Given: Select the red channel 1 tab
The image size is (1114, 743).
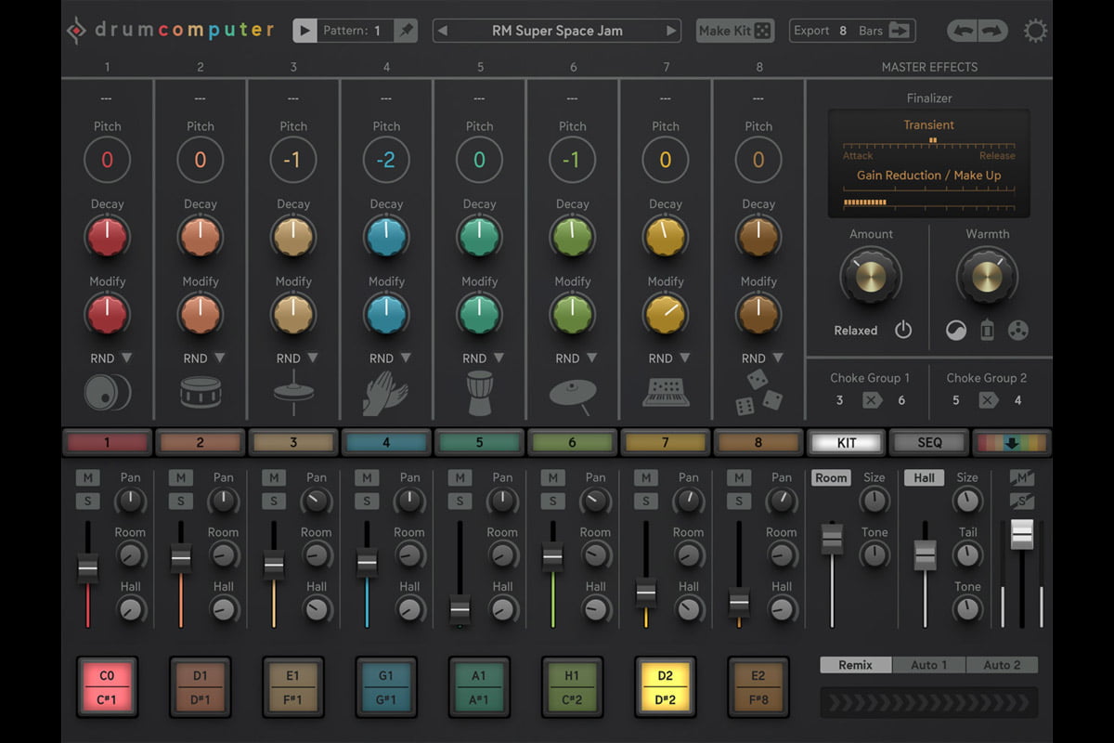Looking at the screenshot, I should tap(107, 443).
